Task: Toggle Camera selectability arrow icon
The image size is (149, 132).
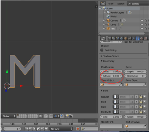Action: pyautogui.click(x=146, y=20)
